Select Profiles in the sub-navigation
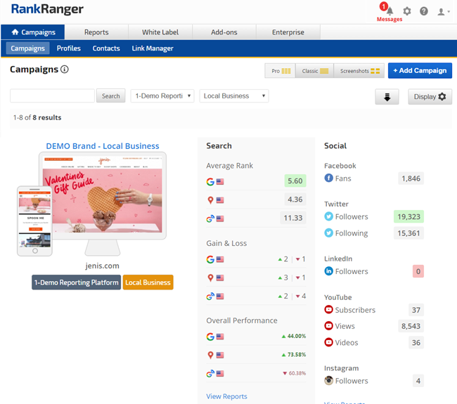This screenshot has width=457, height=404. (x=69, y=48)
